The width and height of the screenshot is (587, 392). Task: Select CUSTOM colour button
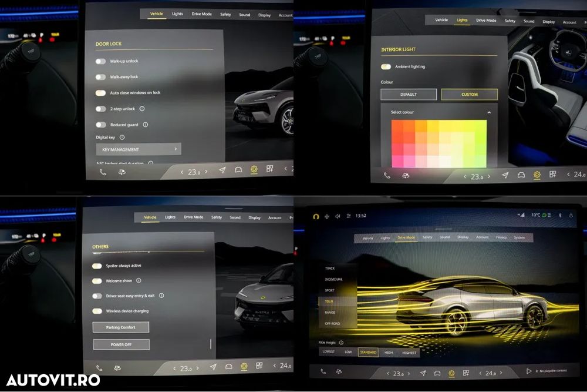tap(470, 95)
